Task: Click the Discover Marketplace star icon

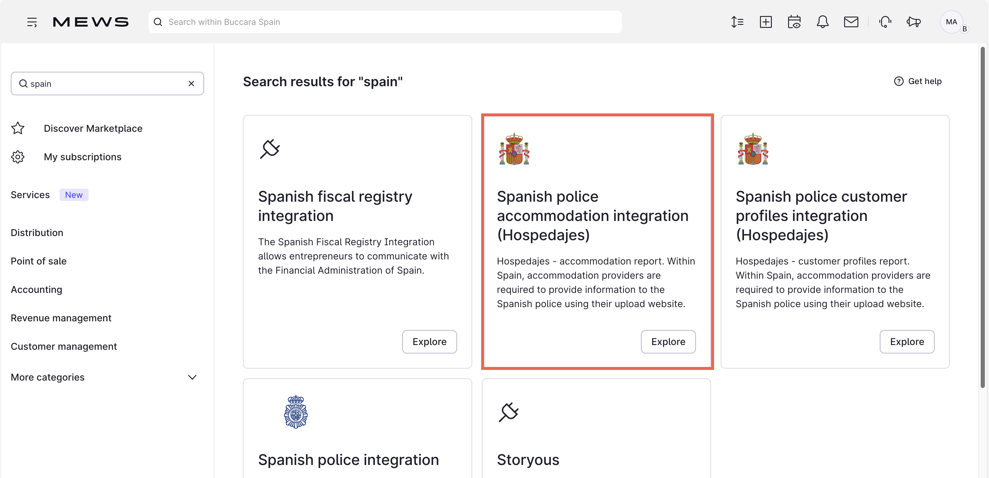Action: click(18, 128)
